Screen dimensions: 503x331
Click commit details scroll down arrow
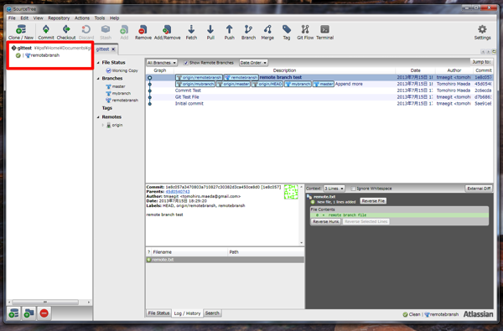point(301,243)
